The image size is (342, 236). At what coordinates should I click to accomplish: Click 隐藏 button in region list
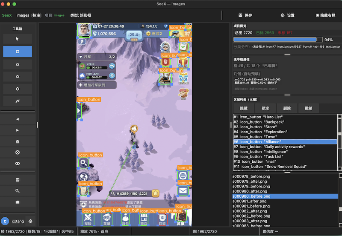(244, 108)
